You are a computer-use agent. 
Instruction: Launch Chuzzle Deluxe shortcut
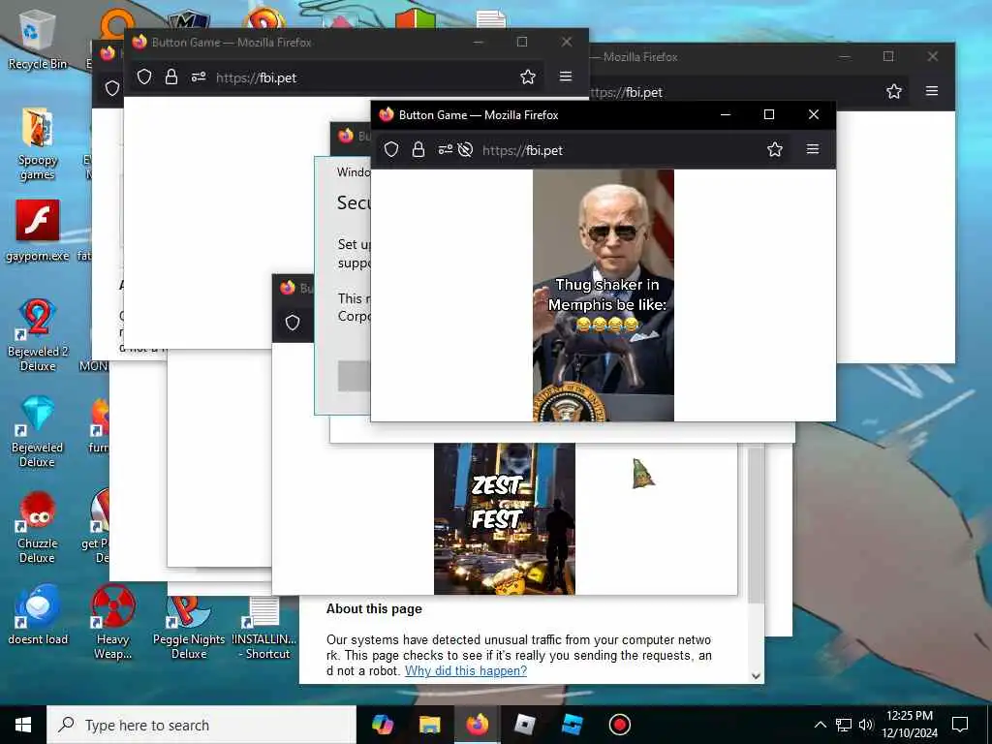tap(38, 528)
